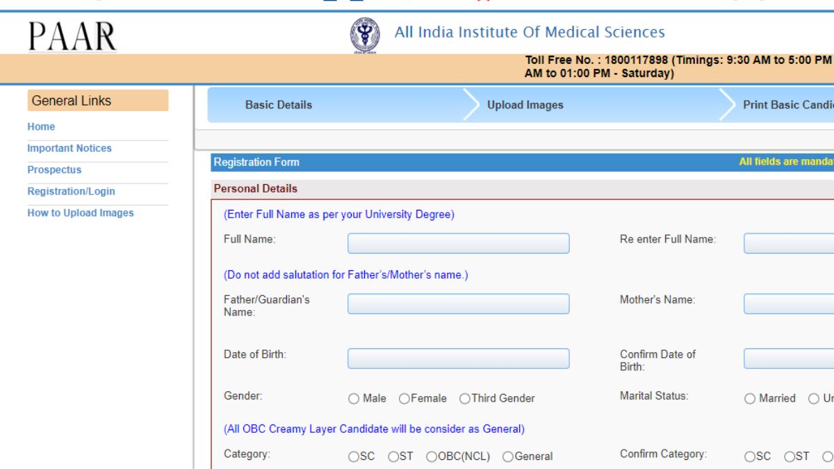Open the Basic Details step
Screen dimensions: 834x469
pyautogui.click(x=279, y=104)
